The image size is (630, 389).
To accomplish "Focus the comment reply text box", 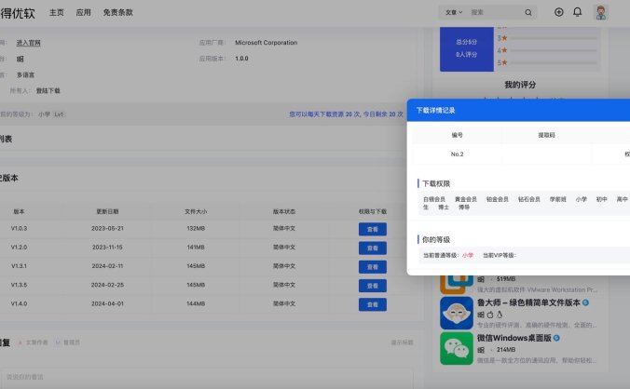I will coord(207,377).
